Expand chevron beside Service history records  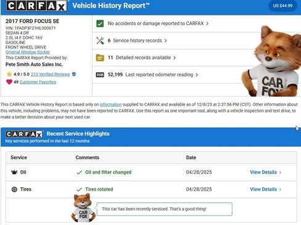[165, 41]
